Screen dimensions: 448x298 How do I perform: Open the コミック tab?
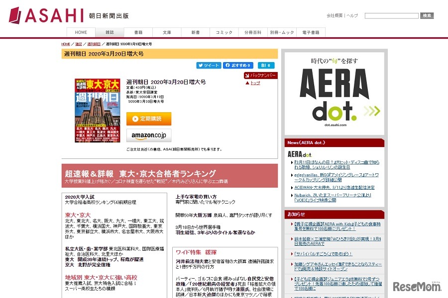(223, 32)
